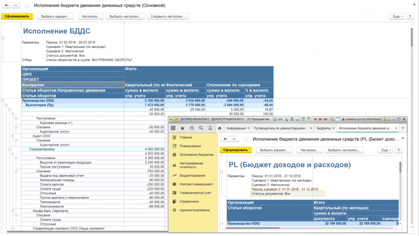
Task: Add main report to favorites star
Action: (27, 6)
